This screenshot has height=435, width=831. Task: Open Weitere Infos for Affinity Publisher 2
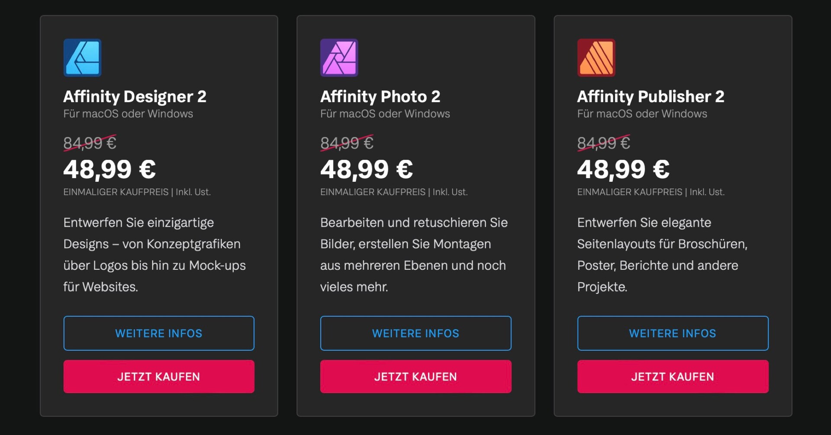673,333
